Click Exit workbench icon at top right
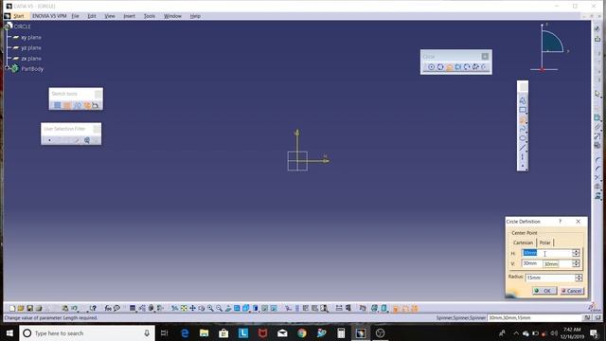Viewport: 606px width, 341px height. point(597,39)
